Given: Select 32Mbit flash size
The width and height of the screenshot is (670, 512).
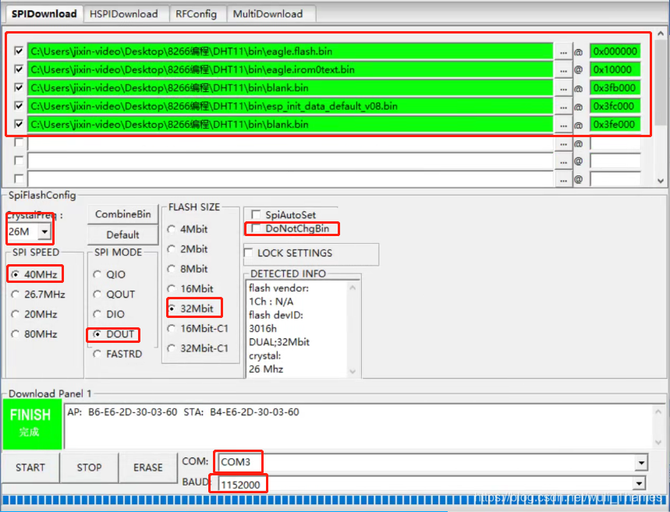Looking at the screenshot, I should click(190, 309).
